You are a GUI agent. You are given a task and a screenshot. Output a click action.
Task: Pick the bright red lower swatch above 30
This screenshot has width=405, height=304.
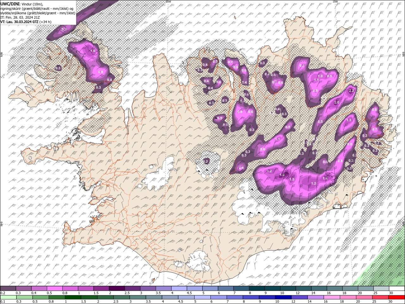tap(396, 297)
